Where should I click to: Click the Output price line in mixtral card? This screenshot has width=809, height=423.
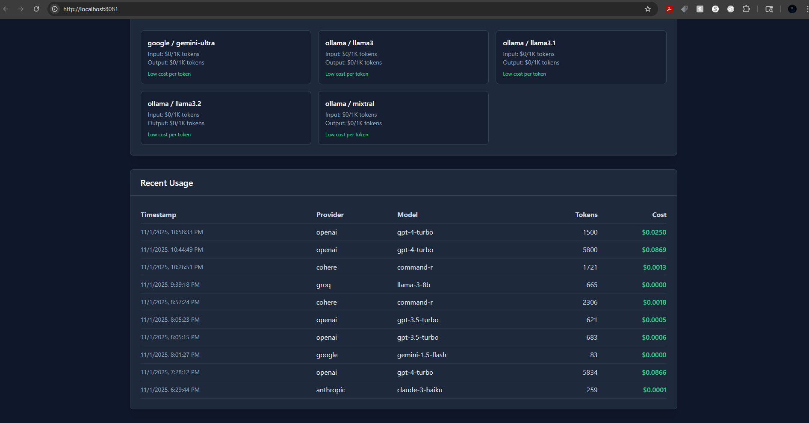tap(354, 123)
